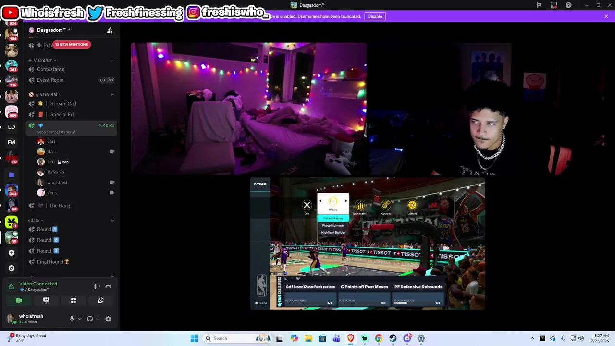Toggle the camera in voice panel
The width and height of the screenshot is (615, 346).
pyautogui.click(x=19, y=300)
